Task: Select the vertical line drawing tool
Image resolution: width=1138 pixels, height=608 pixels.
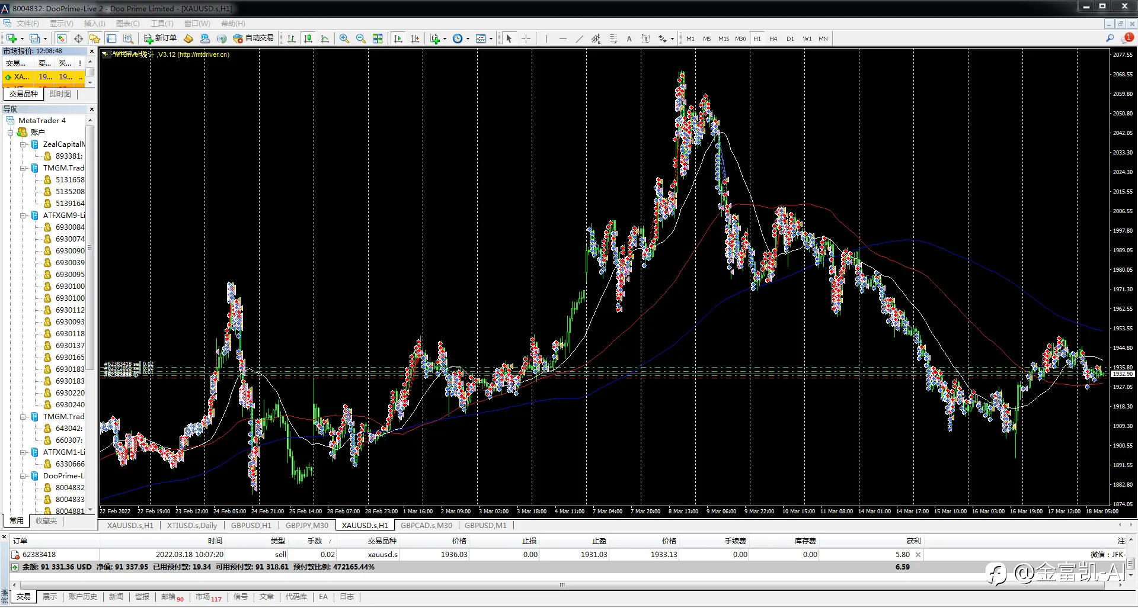Action: point(546,38)
